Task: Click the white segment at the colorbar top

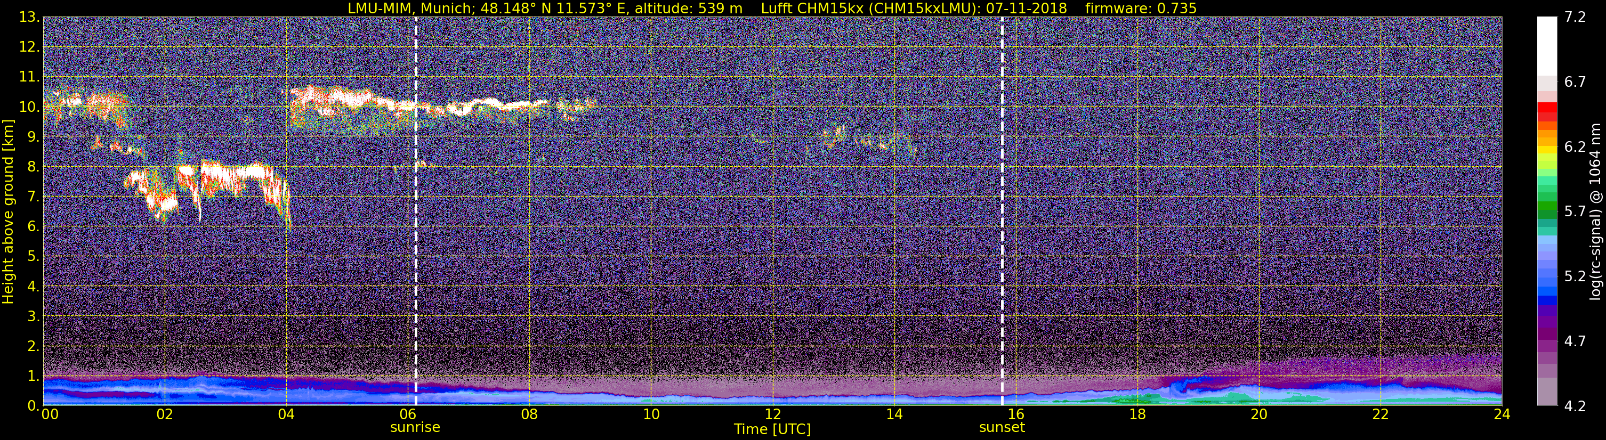Action: 1547,47
